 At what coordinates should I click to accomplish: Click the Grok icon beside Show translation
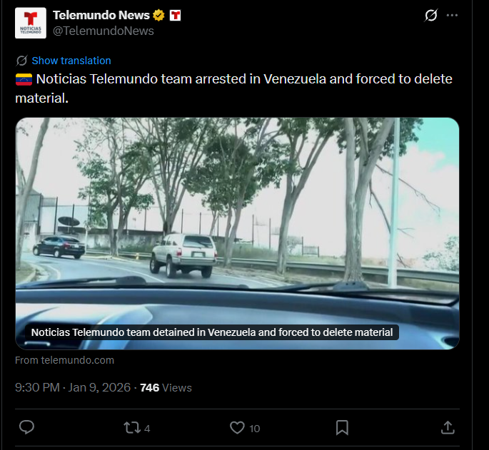click(x=22, y=61)
